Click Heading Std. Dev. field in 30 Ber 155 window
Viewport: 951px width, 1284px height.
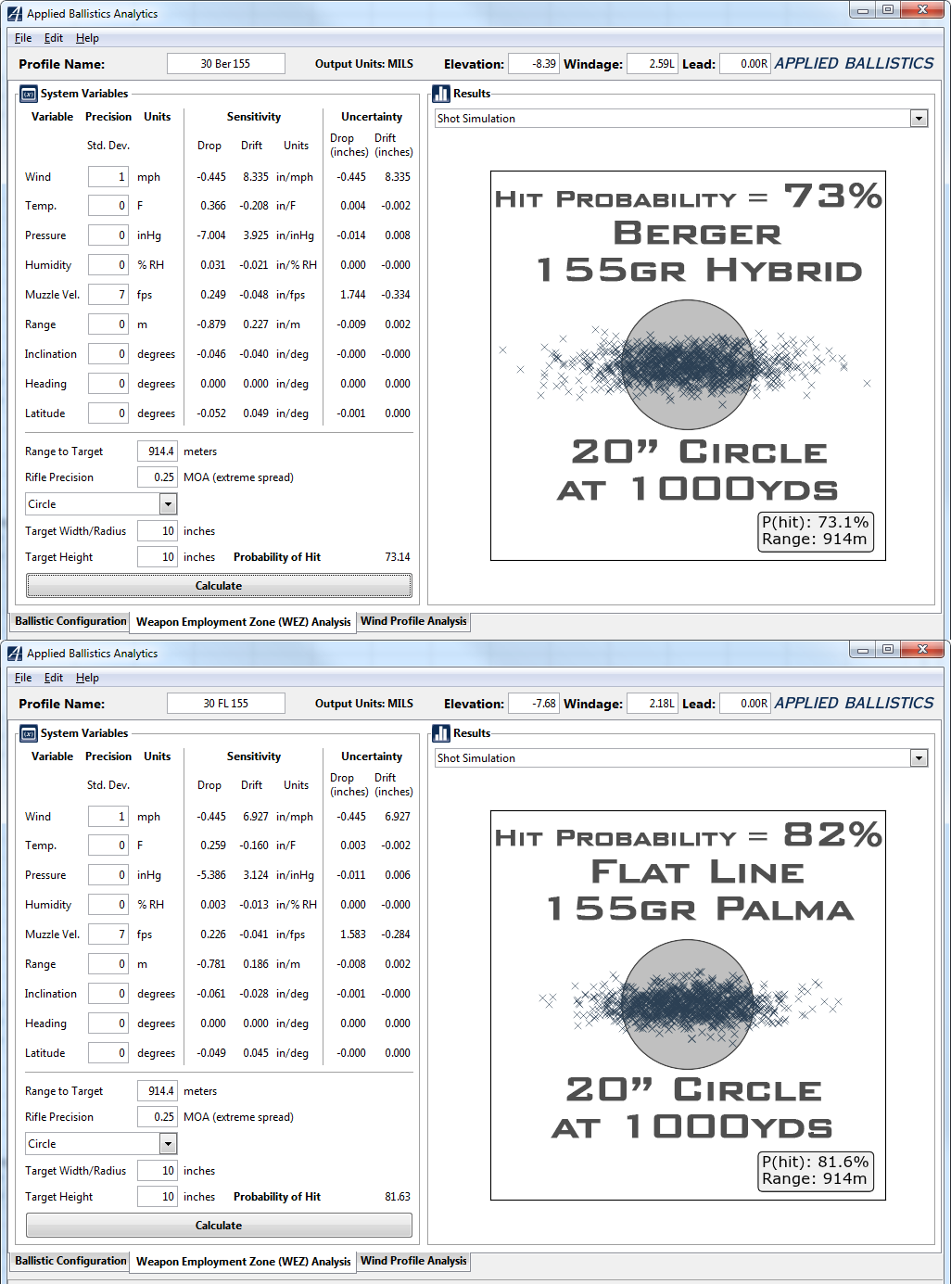[x=108, y=384]
